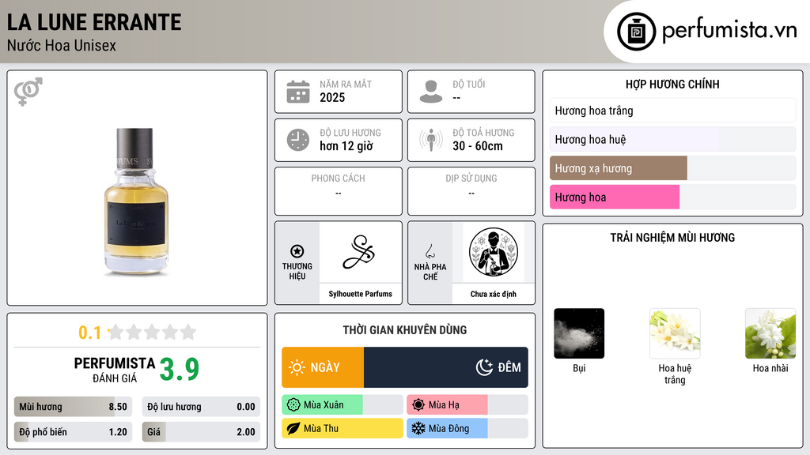Click the Thời gian khuyên dùng heading
The width and height of the screenshot is (810, 455).
pyautogui.click(x=405, y=329)
